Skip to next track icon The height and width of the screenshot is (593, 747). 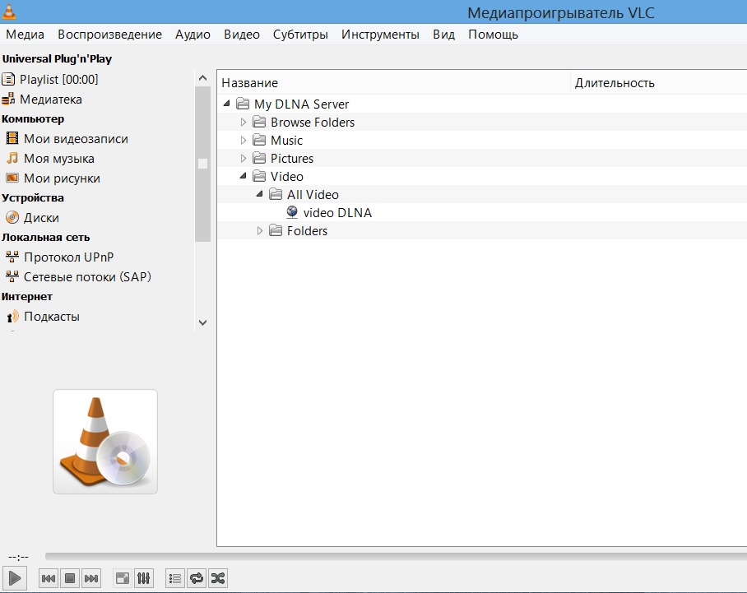point(89,577)
